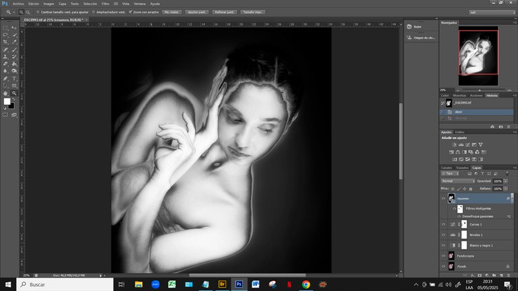The image size is (518, 291).
Task: Click 'Ajustar pant.' button
Action: click(x=196, y=12)
